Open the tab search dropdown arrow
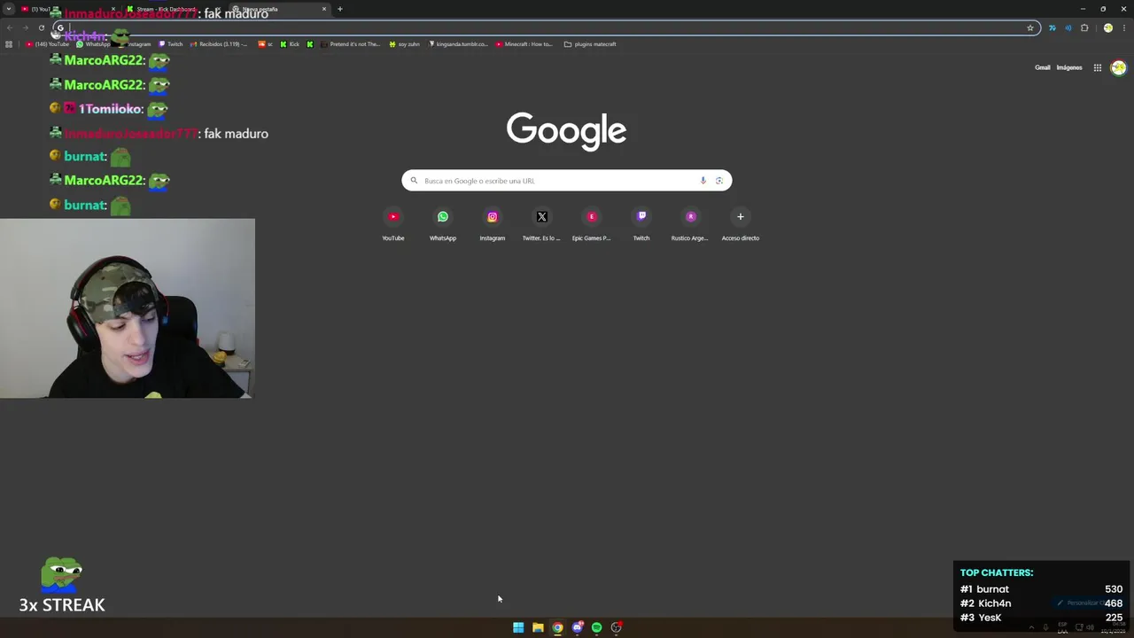The height and width of the screenshot is (638, 1134). pyautogui.click(x=9, y=9)
